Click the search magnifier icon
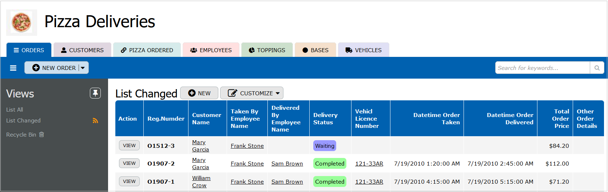This screenshot has width=608, height=192. click(597, 68)
